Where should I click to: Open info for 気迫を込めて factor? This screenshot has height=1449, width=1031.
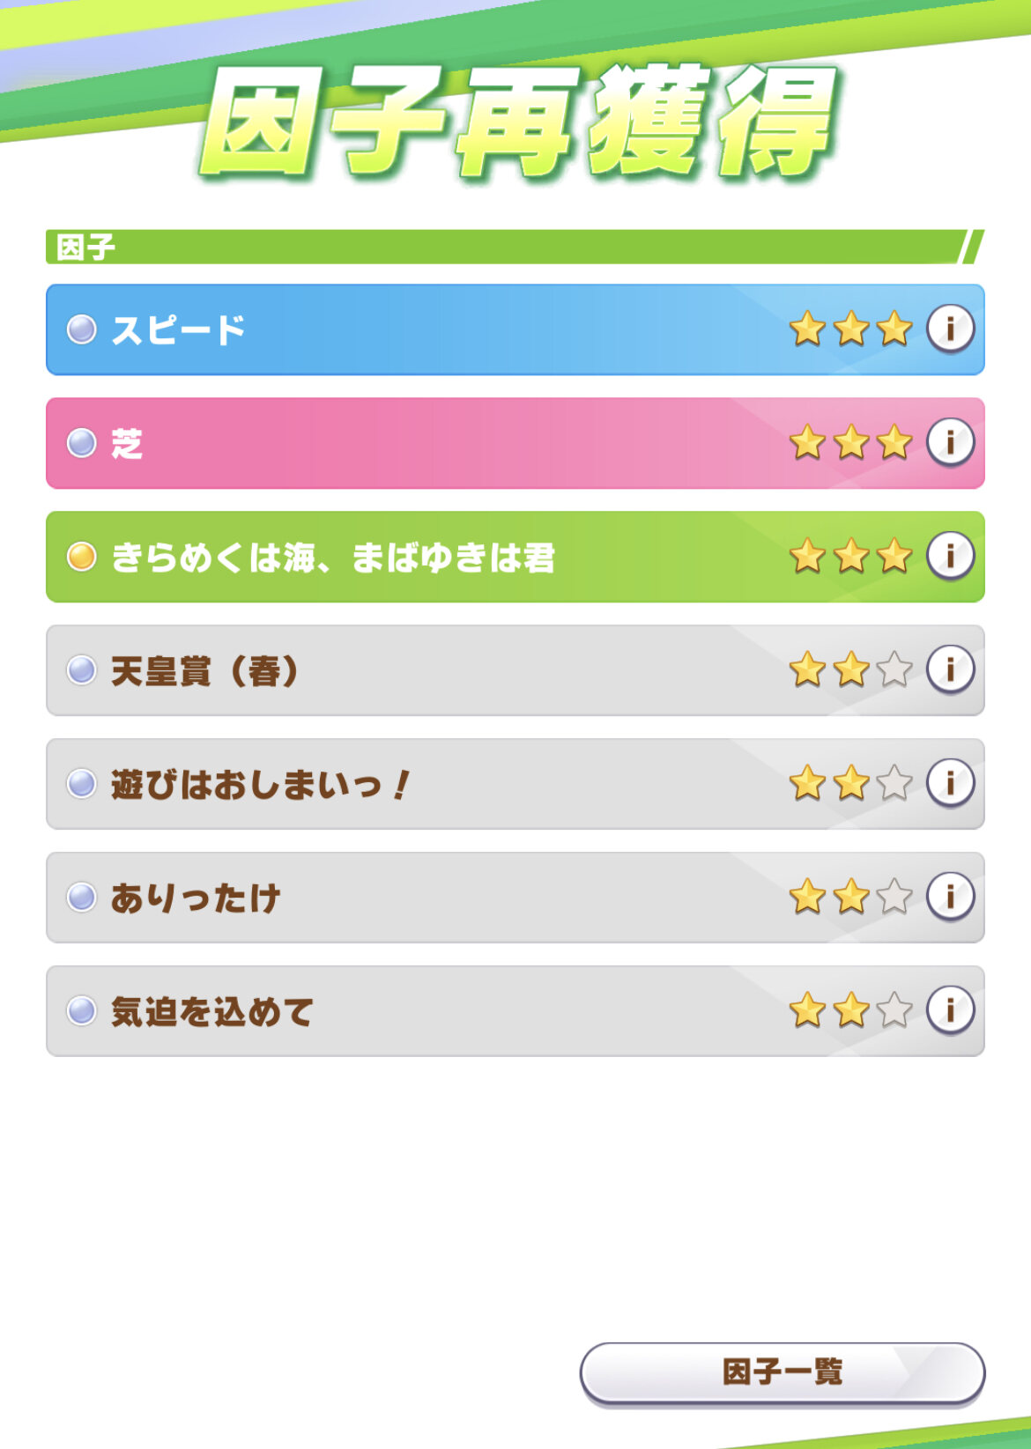[950, 1010]
